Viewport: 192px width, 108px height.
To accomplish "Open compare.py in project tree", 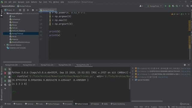I will pos(16,19).
